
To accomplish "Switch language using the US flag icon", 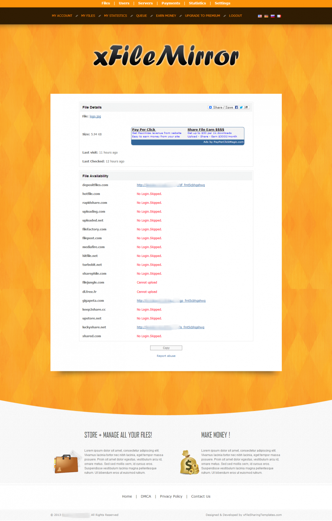I will click(260, 16).
